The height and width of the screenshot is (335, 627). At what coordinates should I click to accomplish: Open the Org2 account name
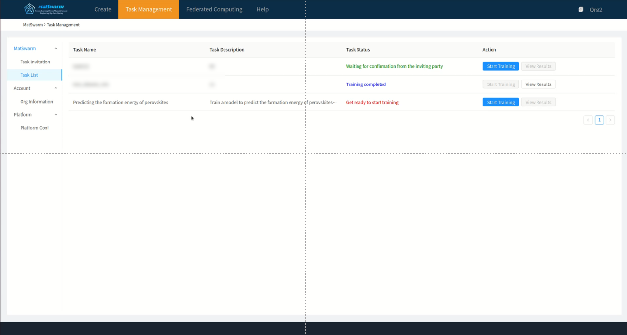click(x=596, y=10)
